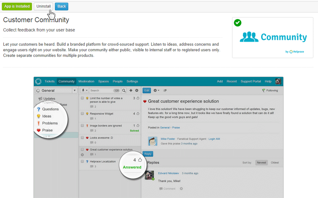Expand the lightning bolt actions dropdown

point(84,90)
